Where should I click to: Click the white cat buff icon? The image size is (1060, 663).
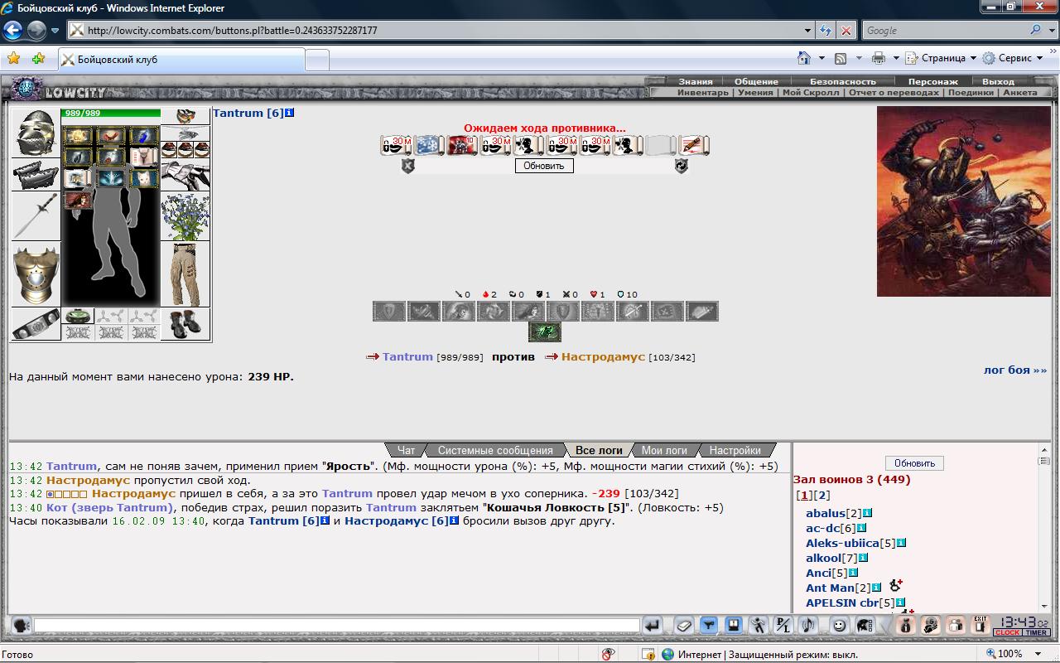tap(144, 177)
